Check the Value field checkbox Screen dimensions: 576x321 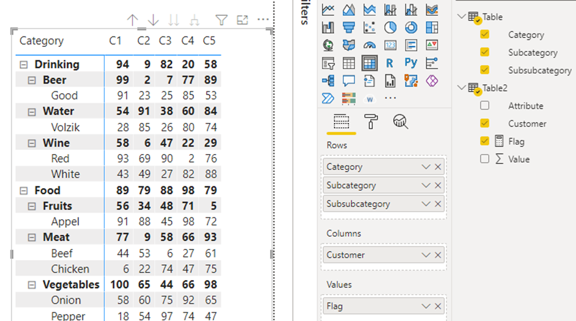pyautogui.click(x=485, y=159)
